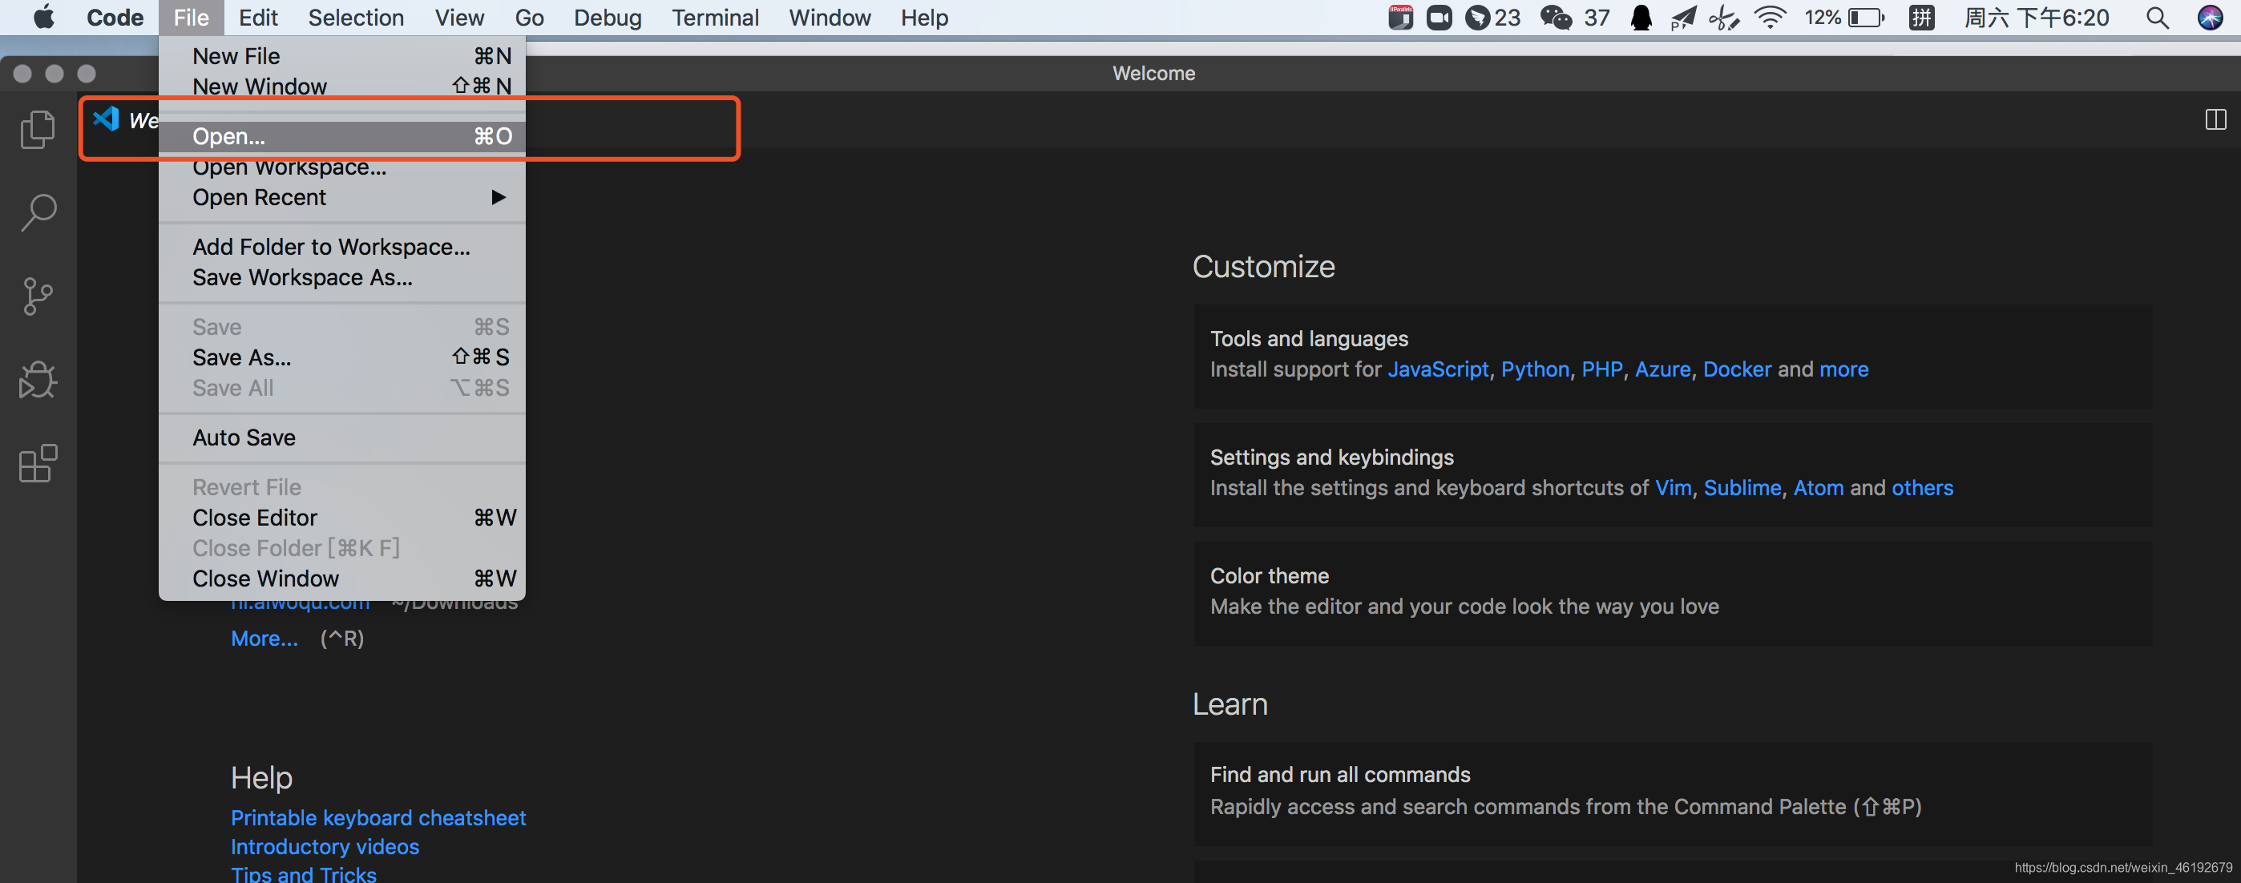The height and width of the screenshot is (883, 2241).
Task: Click the input method icon in menu bar
Action: point(1921,18)
